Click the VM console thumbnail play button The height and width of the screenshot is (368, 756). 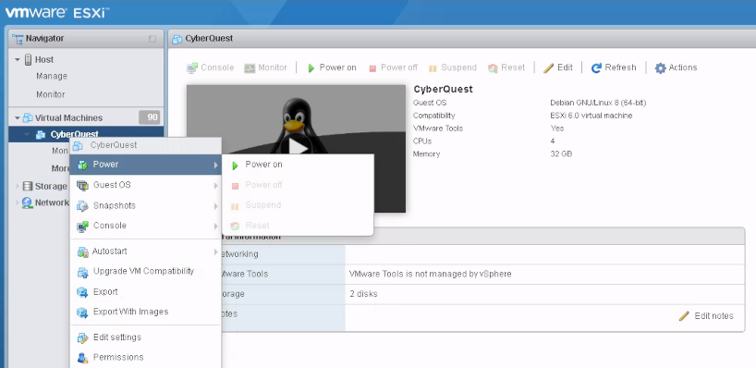(x=298, y=147)
